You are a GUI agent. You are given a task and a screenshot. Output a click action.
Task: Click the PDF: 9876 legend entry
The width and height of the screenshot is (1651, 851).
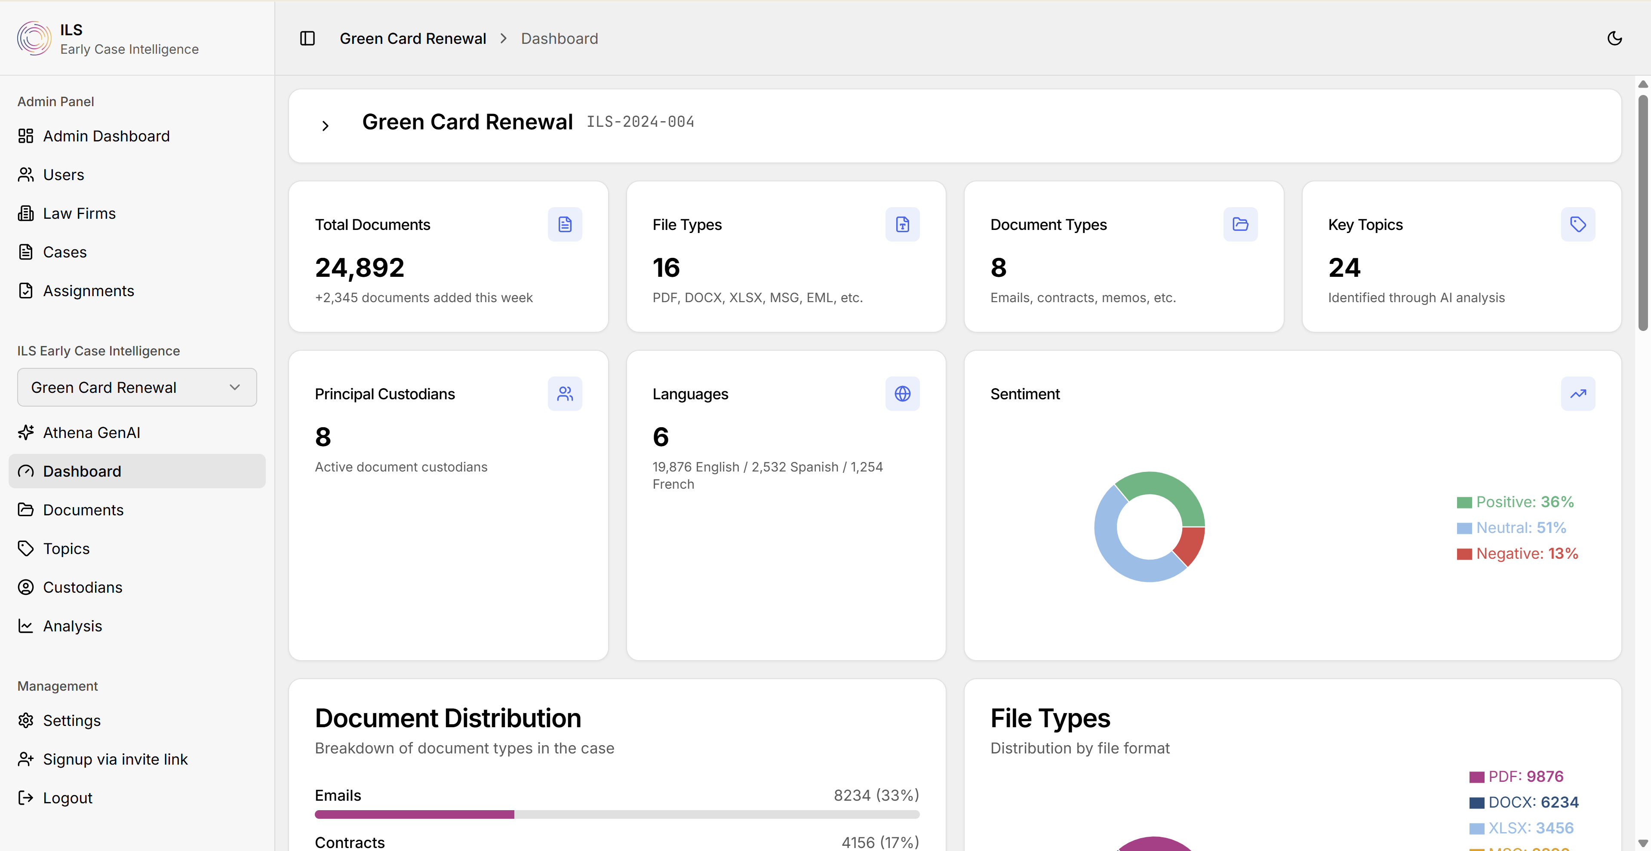pyautogui.click(x=1516, y=777)
